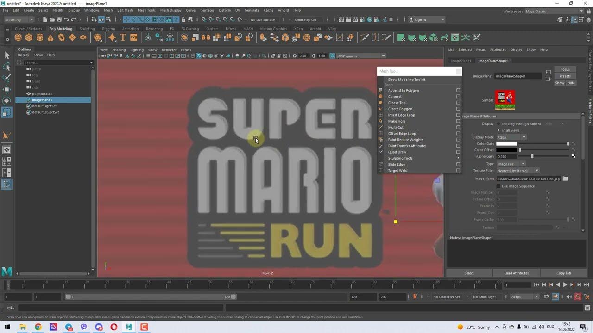Click the Load Attributes button
The height and width of the screenshot is (333, 593).
click(516, 273)
